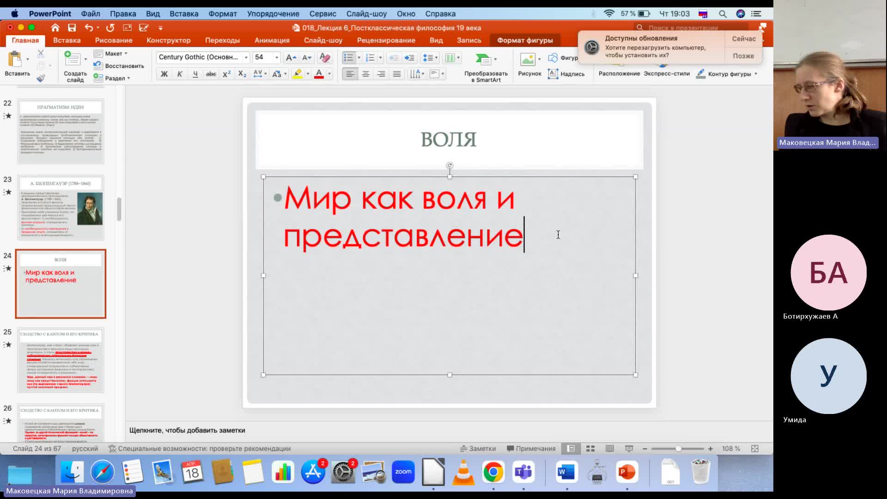Click the Paste clipboard icon
887x499 pixels.
tap(15, 59)
